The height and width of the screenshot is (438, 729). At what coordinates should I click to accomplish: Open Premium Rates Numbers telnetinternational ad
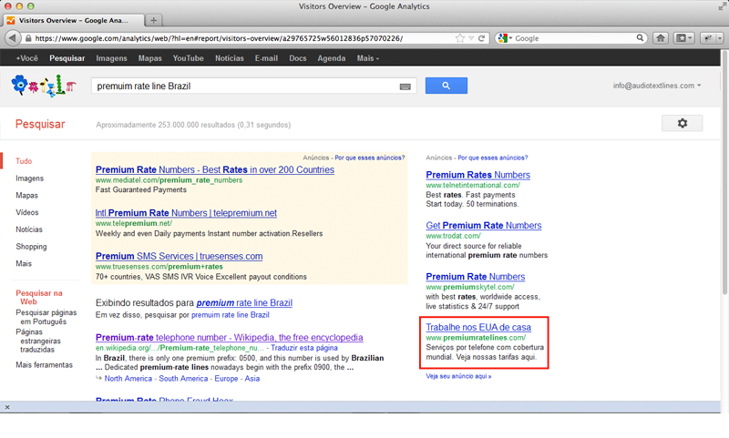coord(477,175)
